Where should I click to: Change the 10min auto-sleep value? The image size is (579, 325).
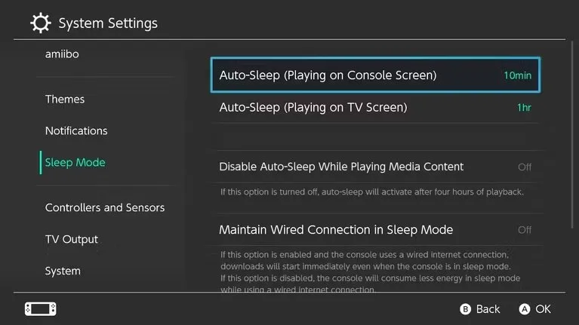click(518, 75)
